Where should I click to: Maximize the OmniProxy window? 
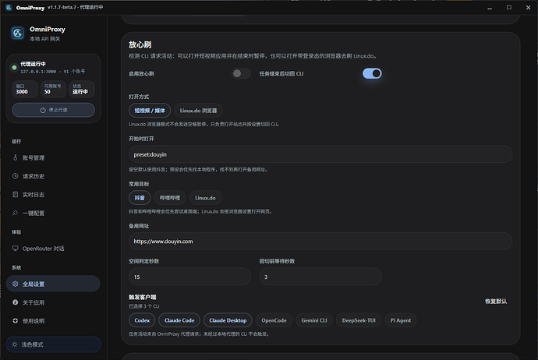click(509, 8)
